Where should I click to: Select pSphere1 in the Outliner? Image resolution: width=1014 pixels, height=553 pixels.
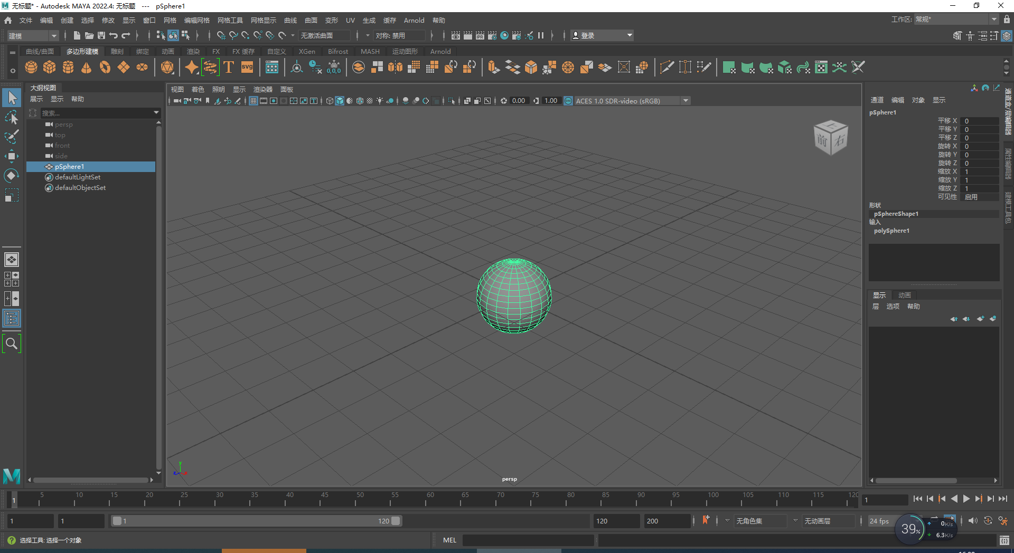coord(91,166)
